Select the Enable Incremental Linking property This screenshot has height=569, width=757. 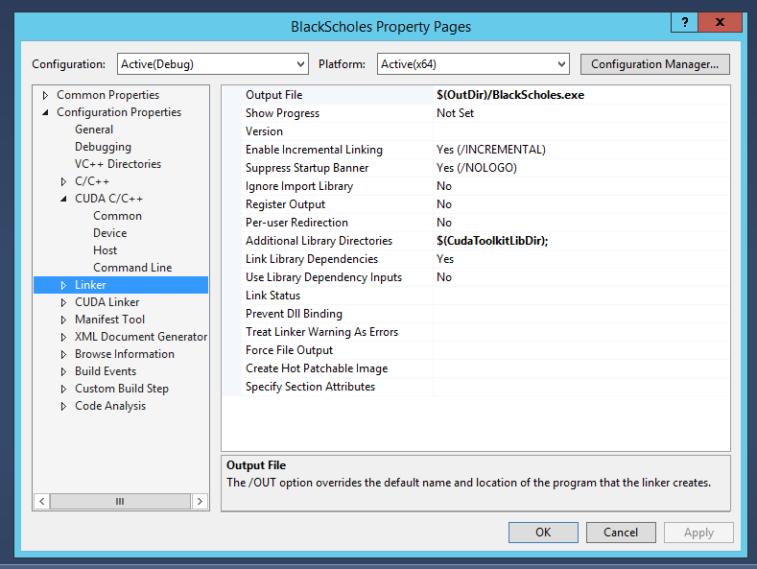coord(314,150)
